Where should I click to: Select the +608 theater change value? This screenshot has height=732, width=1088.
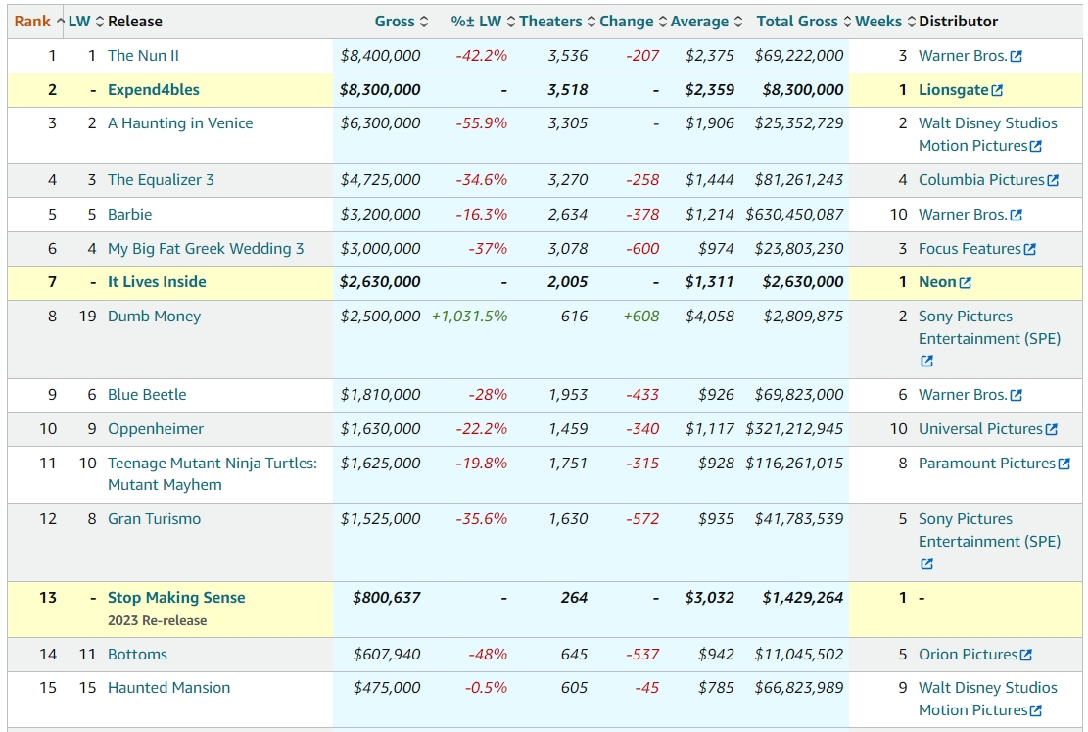641,316
